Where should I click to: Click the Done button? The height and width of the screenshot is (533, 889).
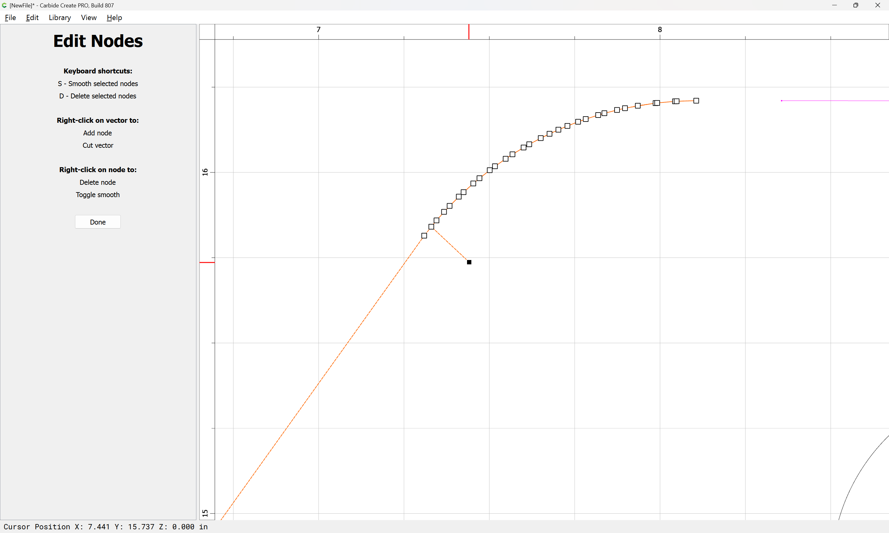point(98,222)
